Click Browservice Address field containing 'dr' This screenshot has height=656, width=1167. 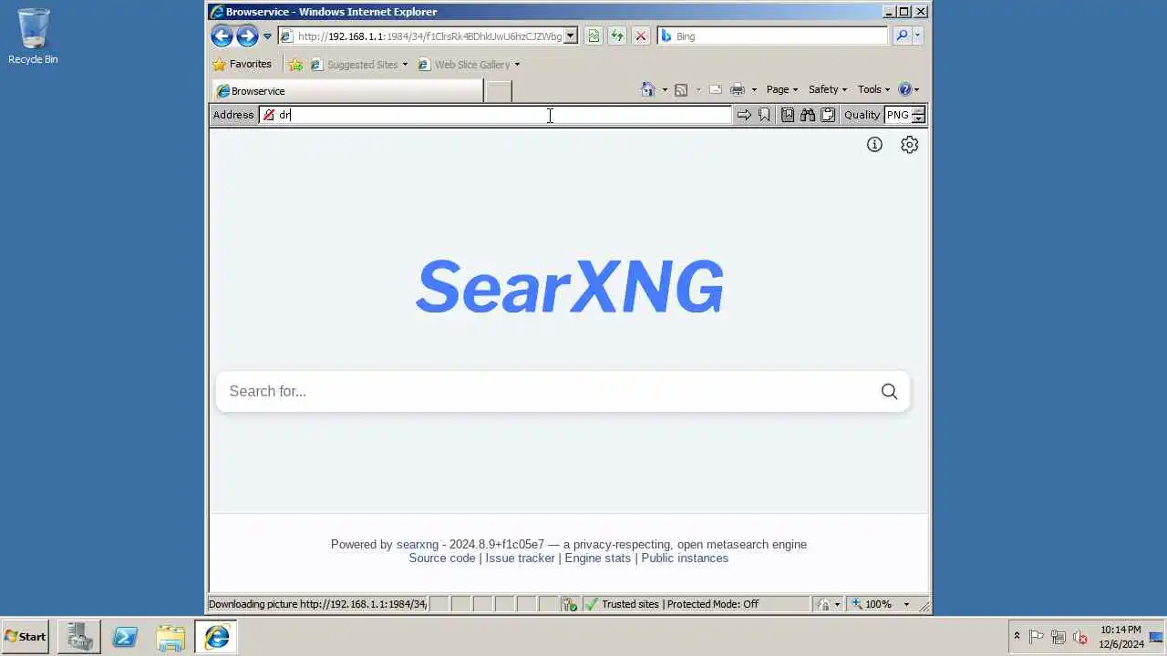[495, 115]
